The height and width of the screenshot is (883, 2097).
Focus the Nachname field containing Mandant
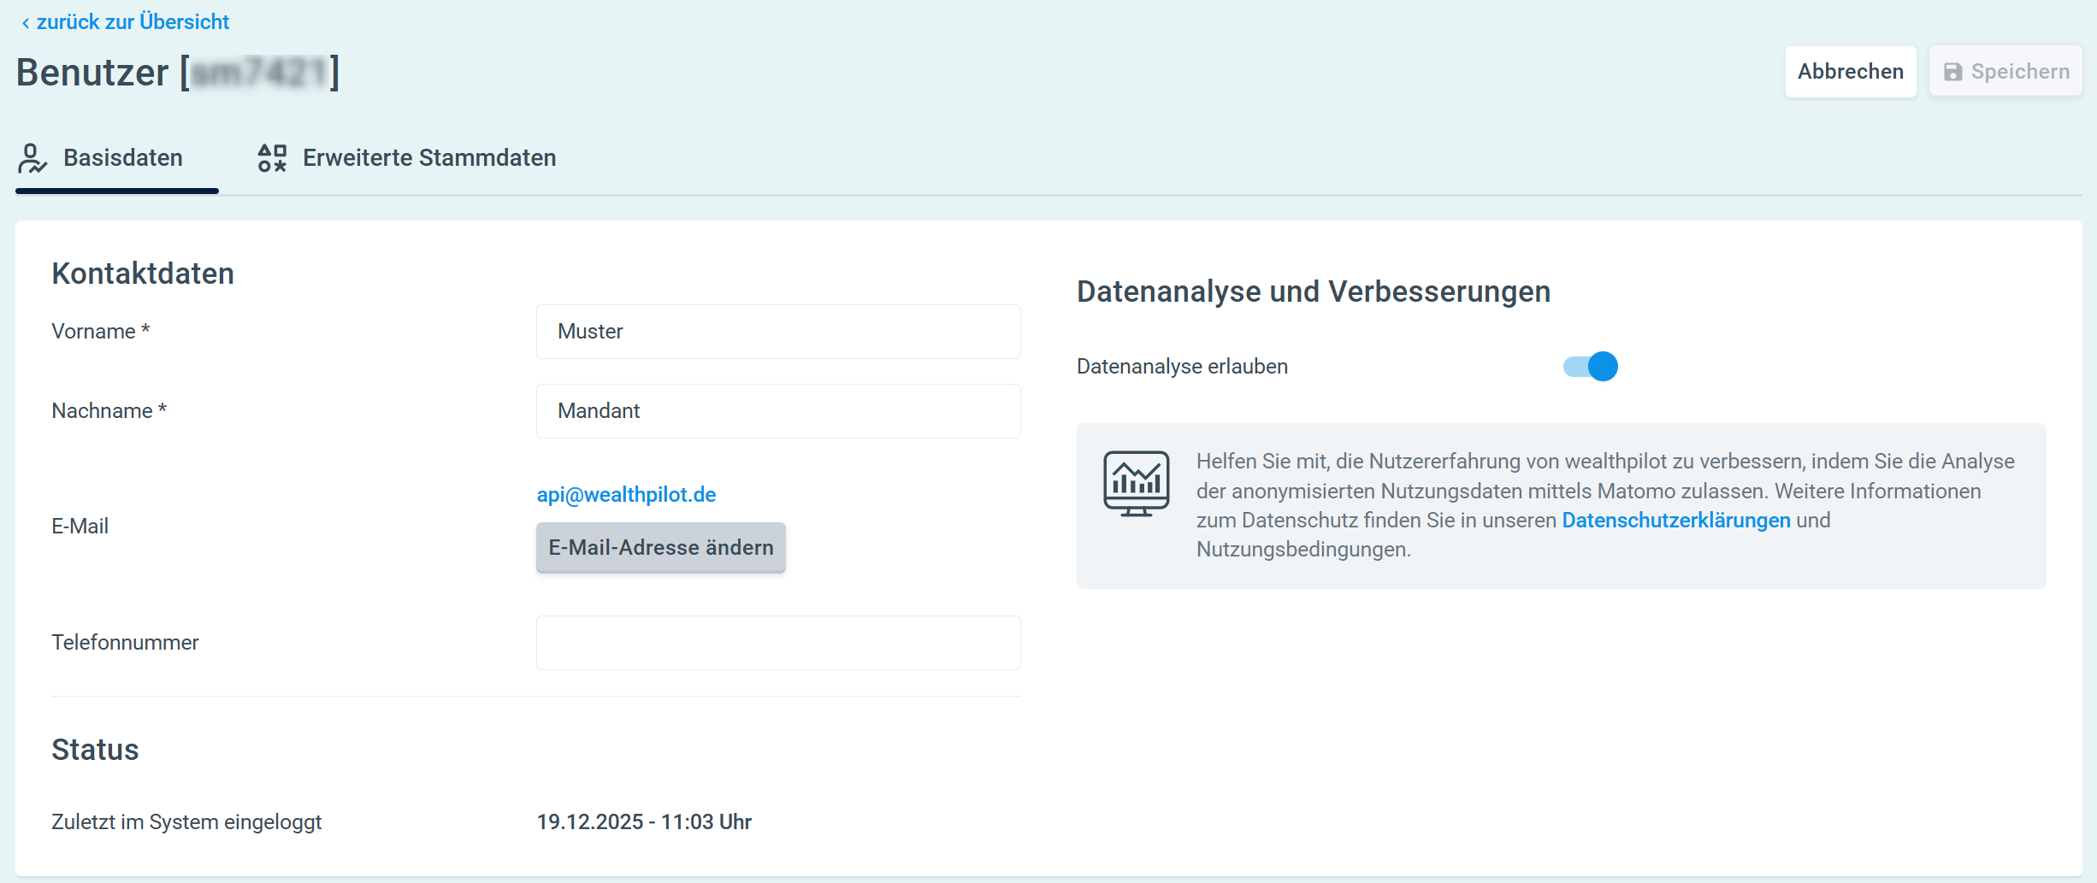(x=777, y=411)
